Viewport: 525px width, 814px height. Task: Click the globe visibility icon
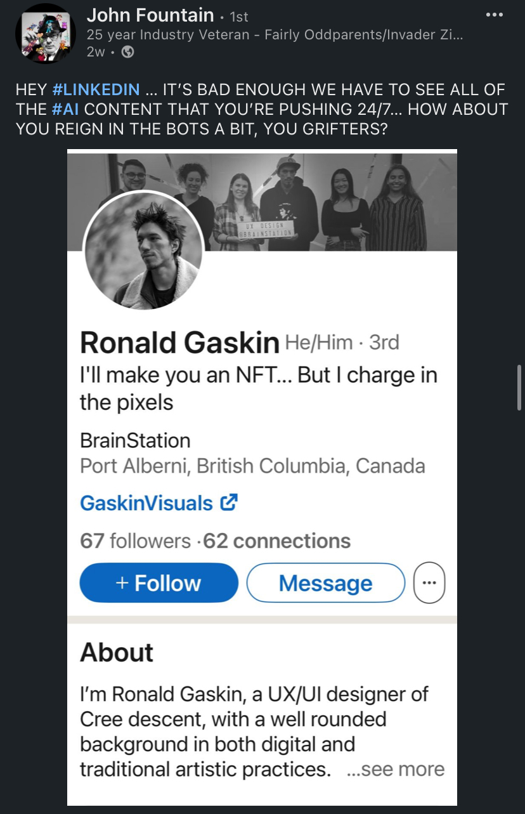(x=127, y=53)
